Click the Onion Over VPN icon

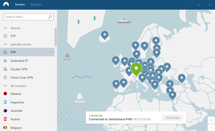pos(5,77)
